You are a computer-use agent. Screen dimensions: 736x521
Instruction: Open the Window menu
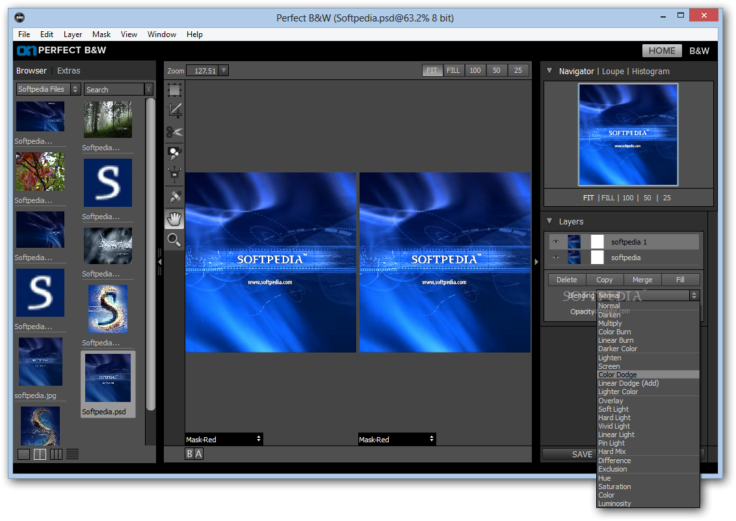(x=162, y=34)
